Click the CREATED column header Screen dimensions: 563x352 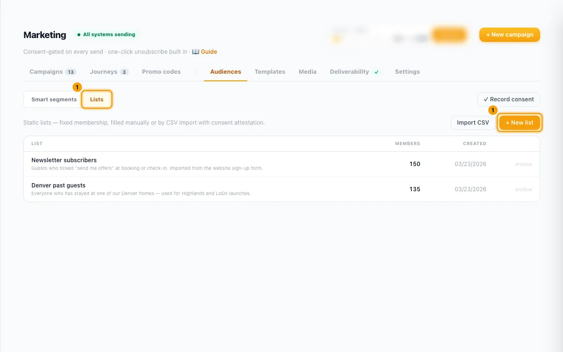474,144
